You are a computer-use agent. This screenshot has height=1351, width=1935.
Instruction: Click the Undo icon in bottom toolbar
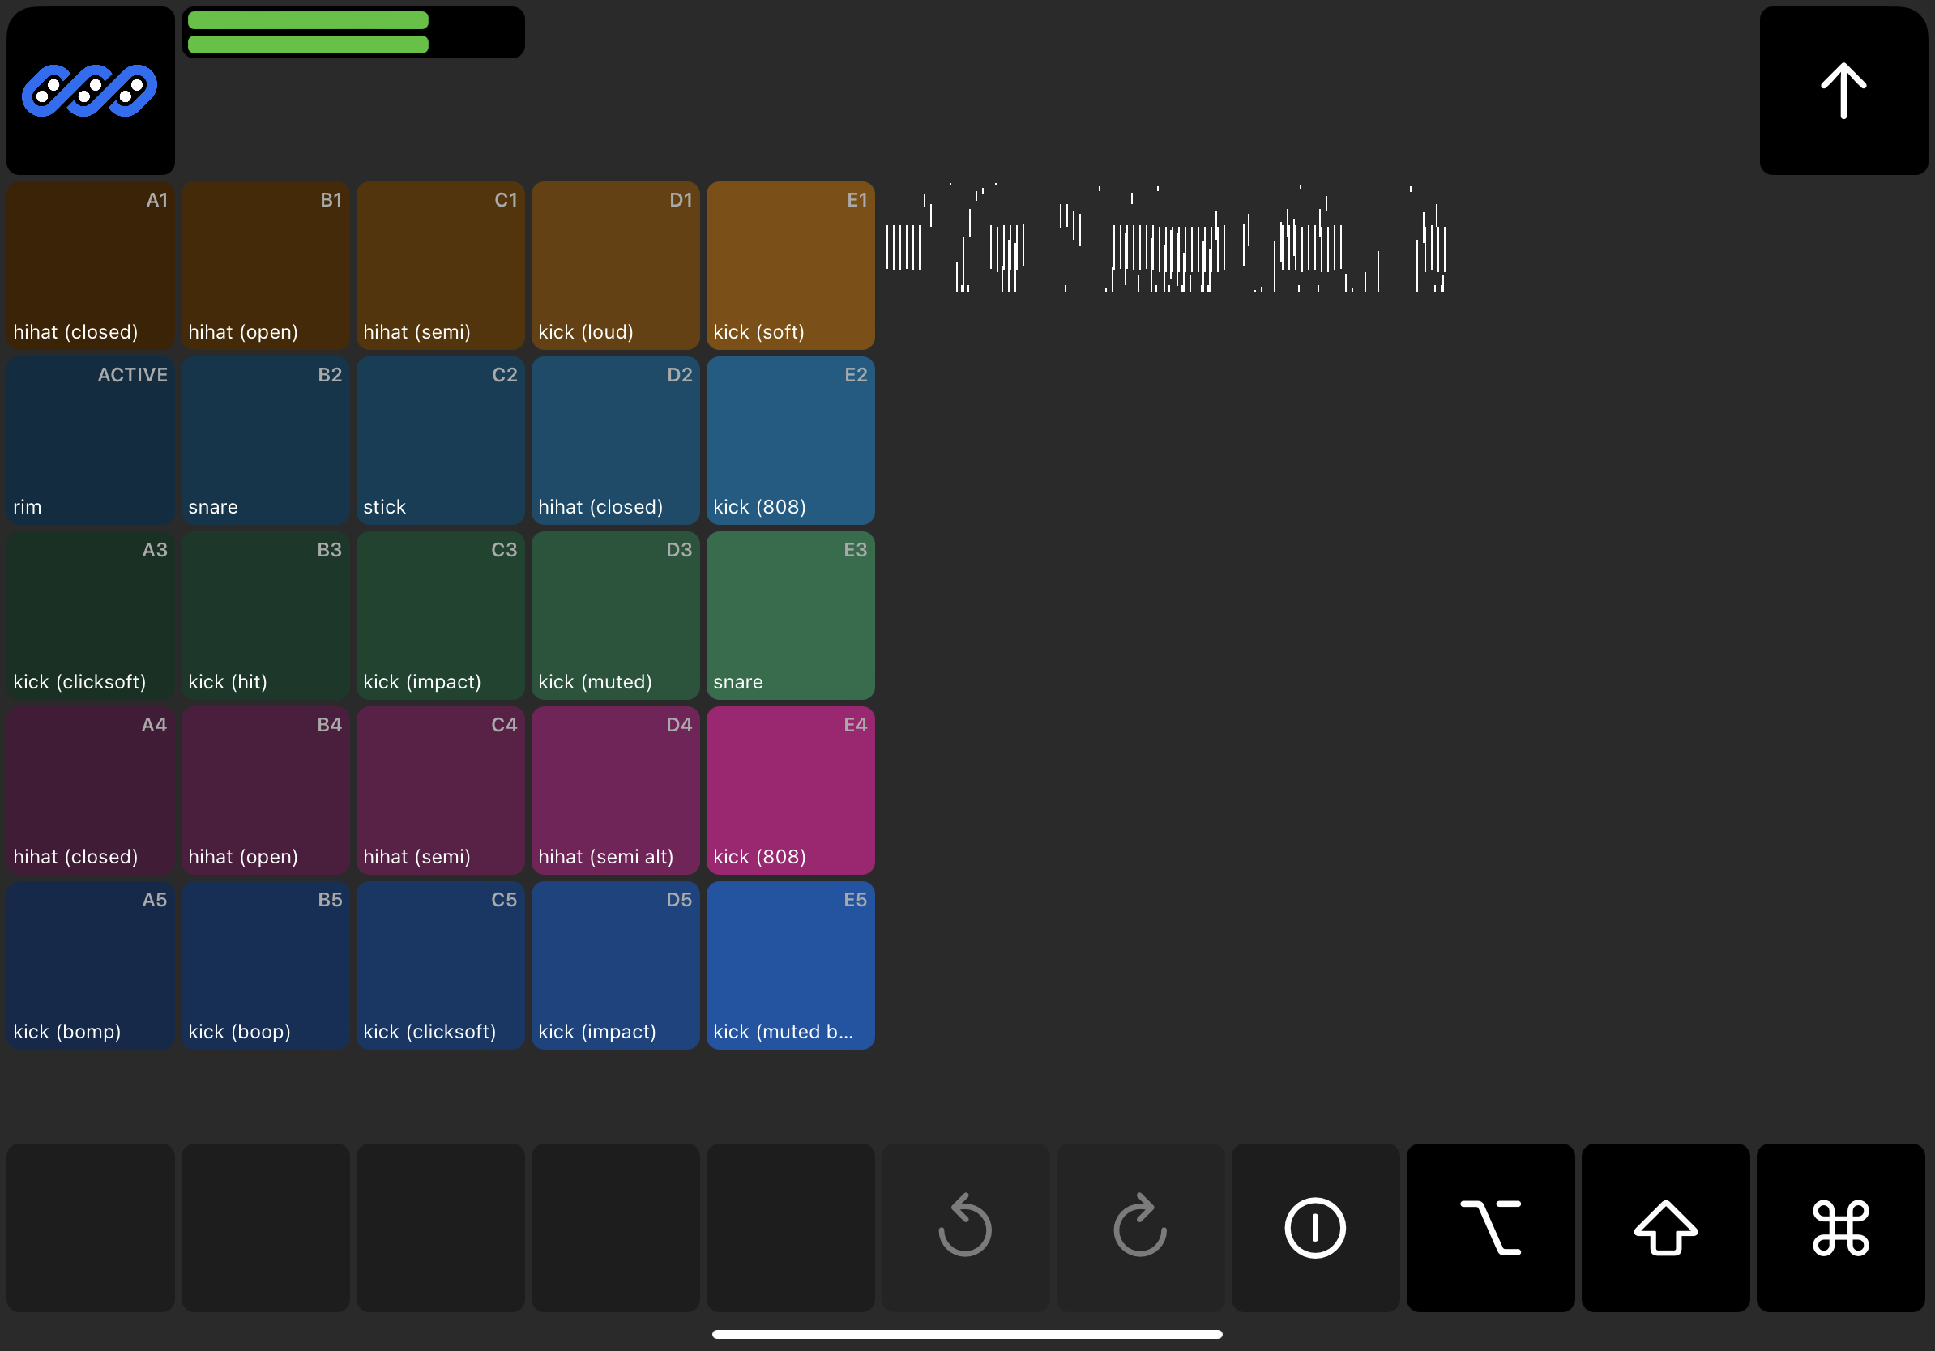click(965, 1227)
